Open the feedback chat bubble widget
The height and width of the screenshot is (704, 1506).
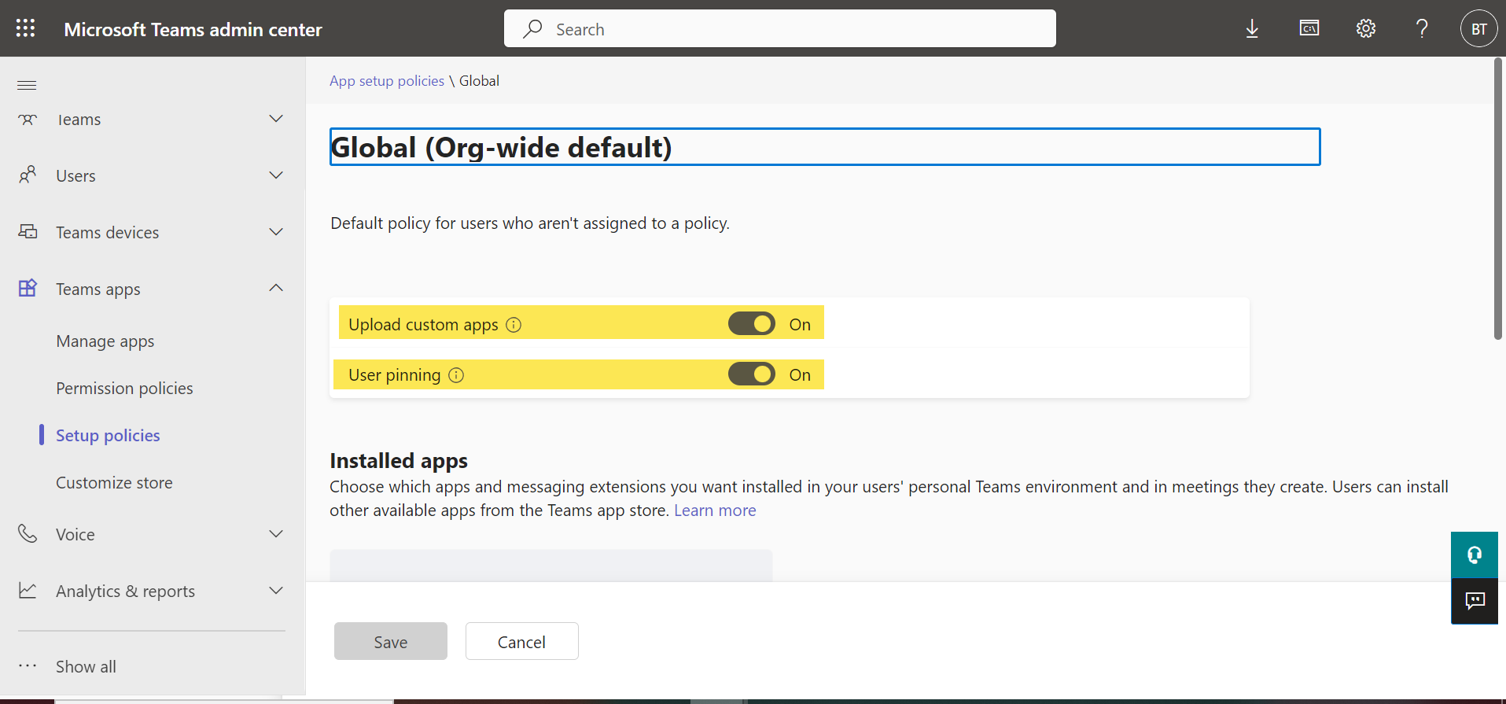[1475, 601]
